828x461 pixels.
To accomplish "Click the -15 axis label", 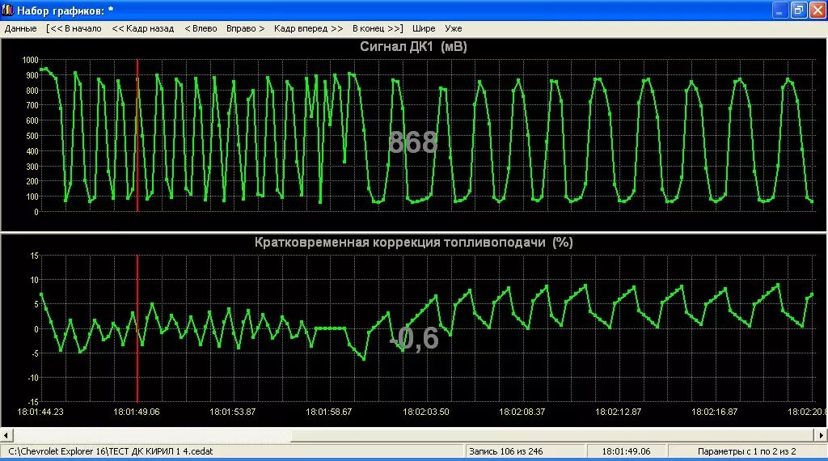I will point(32,403).
